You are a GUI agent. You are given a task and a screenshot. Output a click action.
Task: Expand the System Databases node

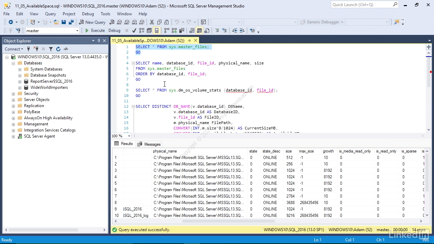[x=20, y=69]
